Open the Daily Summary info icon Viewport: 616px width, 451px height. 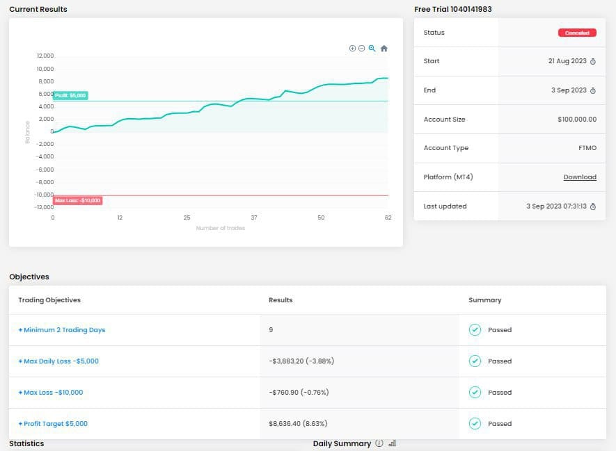pyautogui.click(x=379, y=443)
